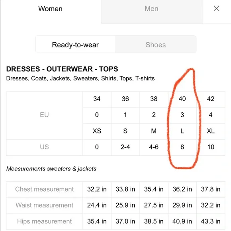The height and width of the screenshot is (231, 231).
Task: Click the 36.2 in chest value
Action: pos(182,189)
